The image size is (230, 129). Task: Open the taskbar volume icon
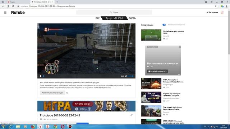click(x=217, y=126)
